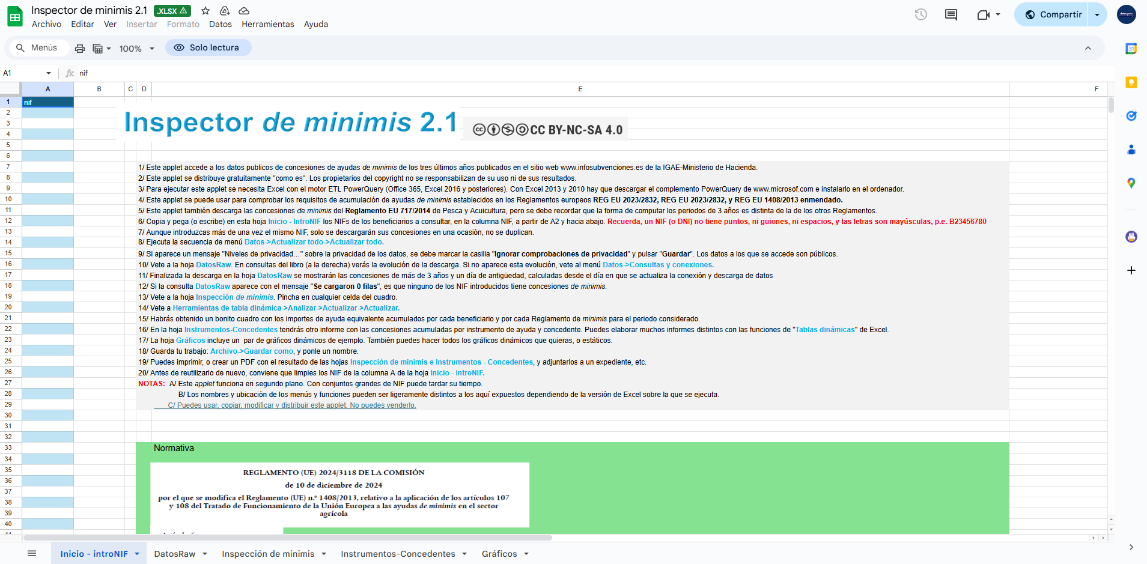
Task: Open the 100% zoom dropdown
Action: [136, 49]
